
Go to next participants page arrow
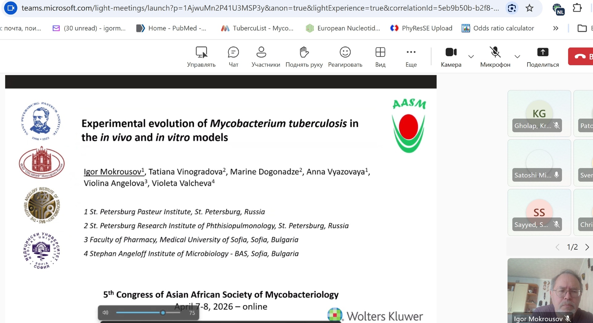[x=587, y=247]
